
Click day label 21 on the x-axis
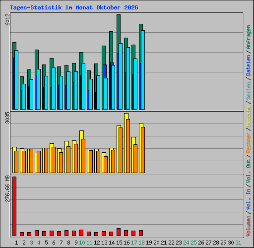(x=164, y=243)
